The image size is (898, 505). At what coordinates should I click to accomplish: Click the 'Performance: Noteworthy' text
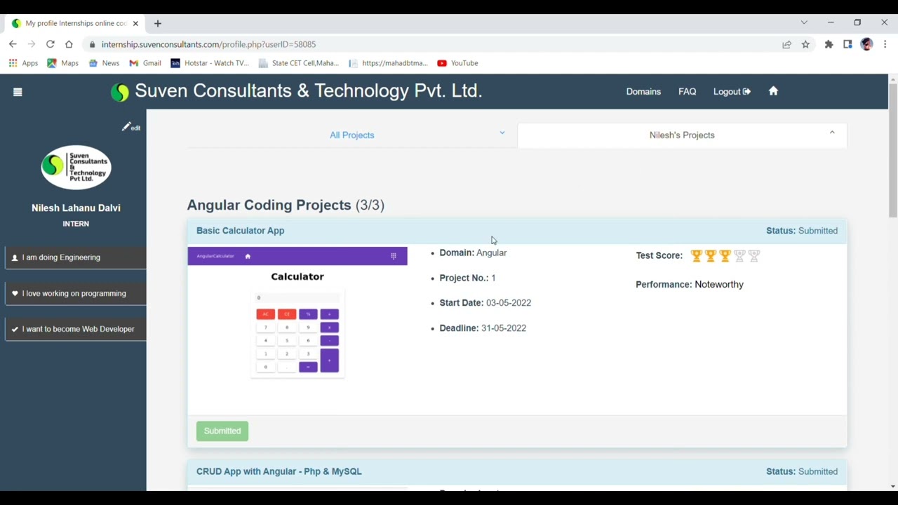(690, 284)
